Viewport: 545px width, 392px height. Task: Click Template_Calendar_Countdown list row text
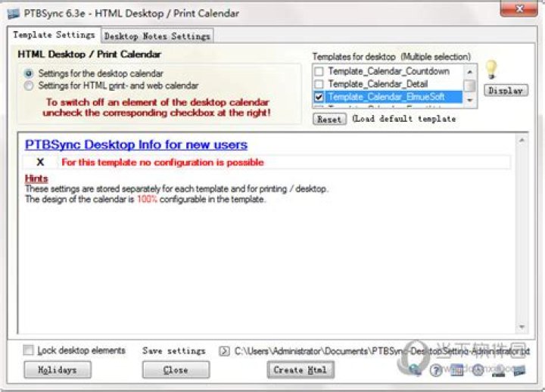tap(388, 71)
